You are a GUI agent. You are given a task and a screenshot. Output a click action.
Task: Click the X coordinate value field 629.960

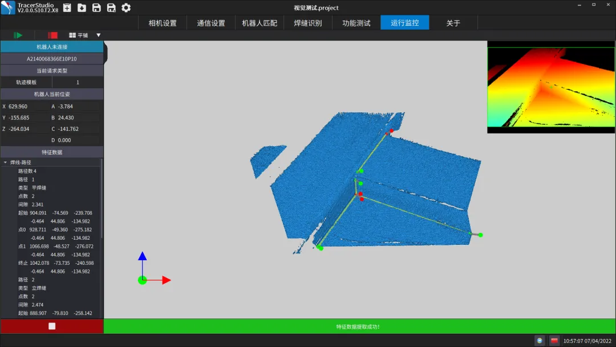click(x=27, y=107)
